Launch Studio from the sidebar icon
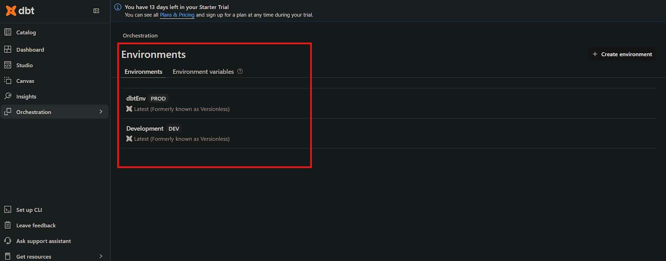Image resolution: width=666 pixels, height=261 pixels. pos(7,65)
